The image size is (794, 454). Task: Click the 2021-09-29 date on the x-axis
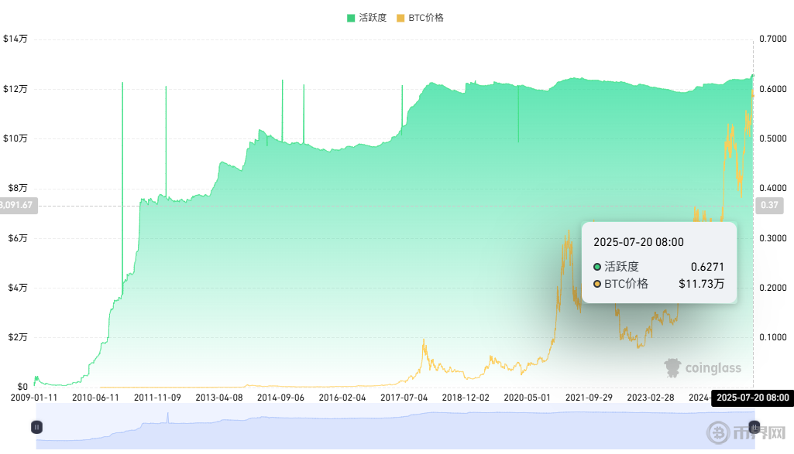[589, 397]
